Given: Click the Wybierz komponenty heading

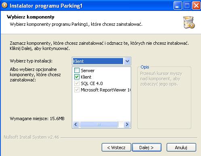Looking at the screenshot, I should pos(31,17).
